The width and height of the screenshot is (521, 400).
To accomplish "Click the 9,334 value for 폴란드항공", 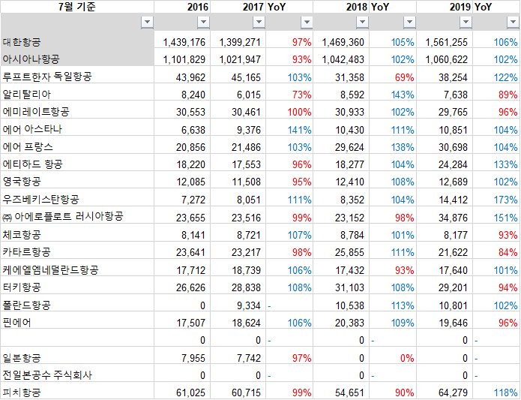I will click(249, 305).
